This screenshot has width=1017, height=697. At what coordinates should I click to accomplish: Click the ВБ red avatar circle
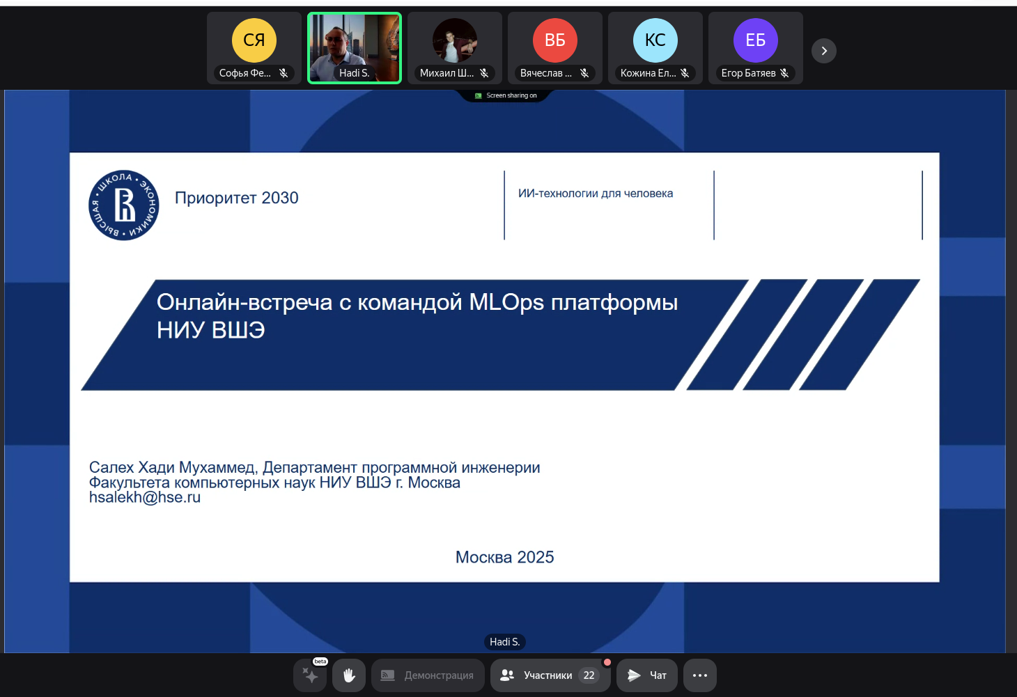555,40
